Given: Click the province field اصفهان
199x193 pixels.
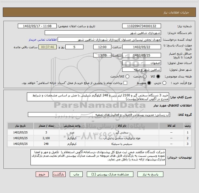Looking at the screenshot, I should point(142,63).
